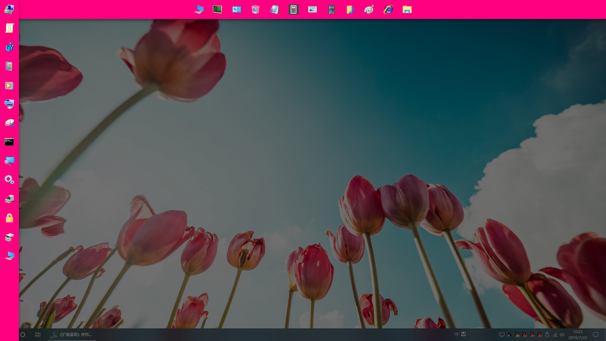Toggle the IME mode with the M indicator
Screen dimensions: 606x341
click(463, 334)
